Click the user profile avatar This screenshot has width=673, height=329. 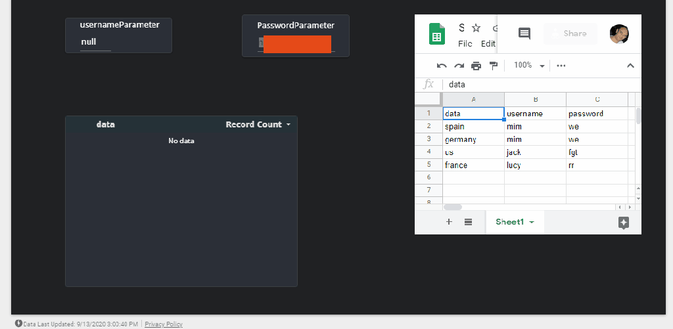coord(619,34)
